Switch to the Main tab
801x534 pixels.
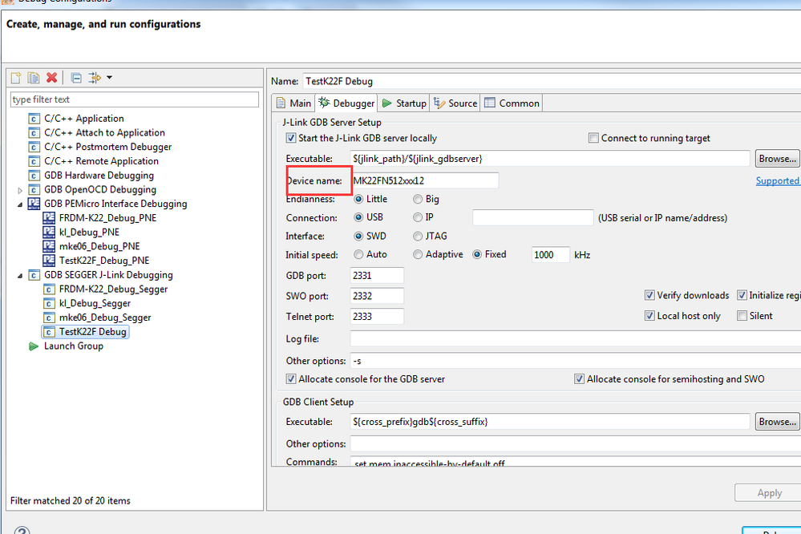click(293, 103)
